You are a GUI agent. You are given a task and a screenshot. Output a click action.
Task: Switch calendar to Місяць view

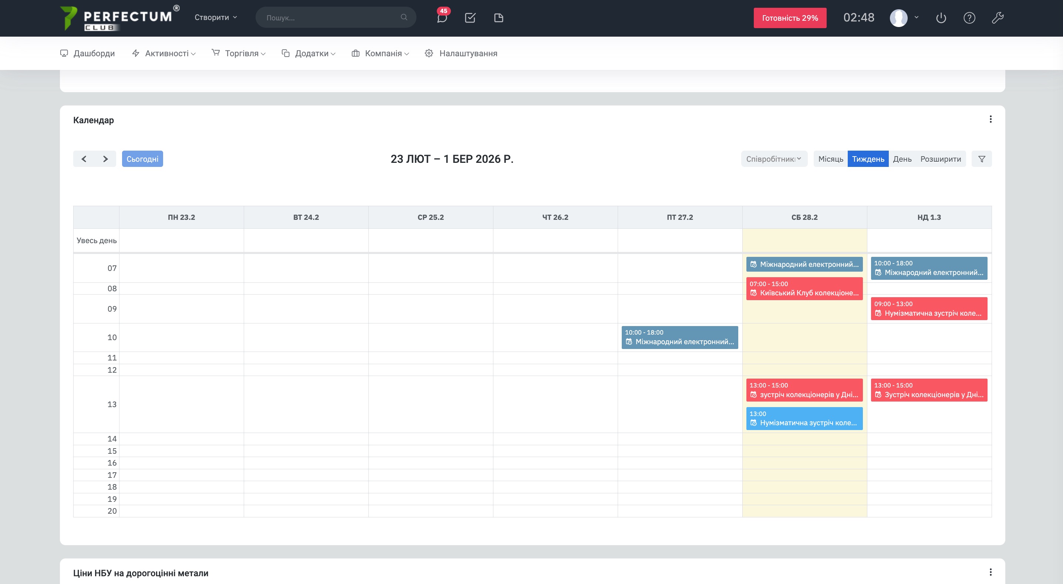click(x=830, y=159)
